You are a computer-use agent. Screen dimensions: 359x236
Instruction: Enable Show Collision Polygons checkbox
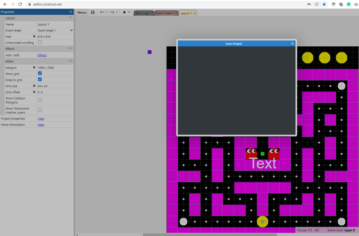[x=40, y=100]
